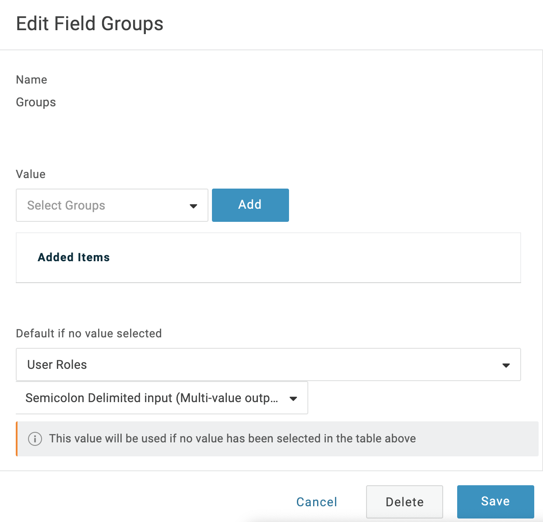Save the field group changes
The height and width of the screenshot is (522, 543).
[495, 501]
